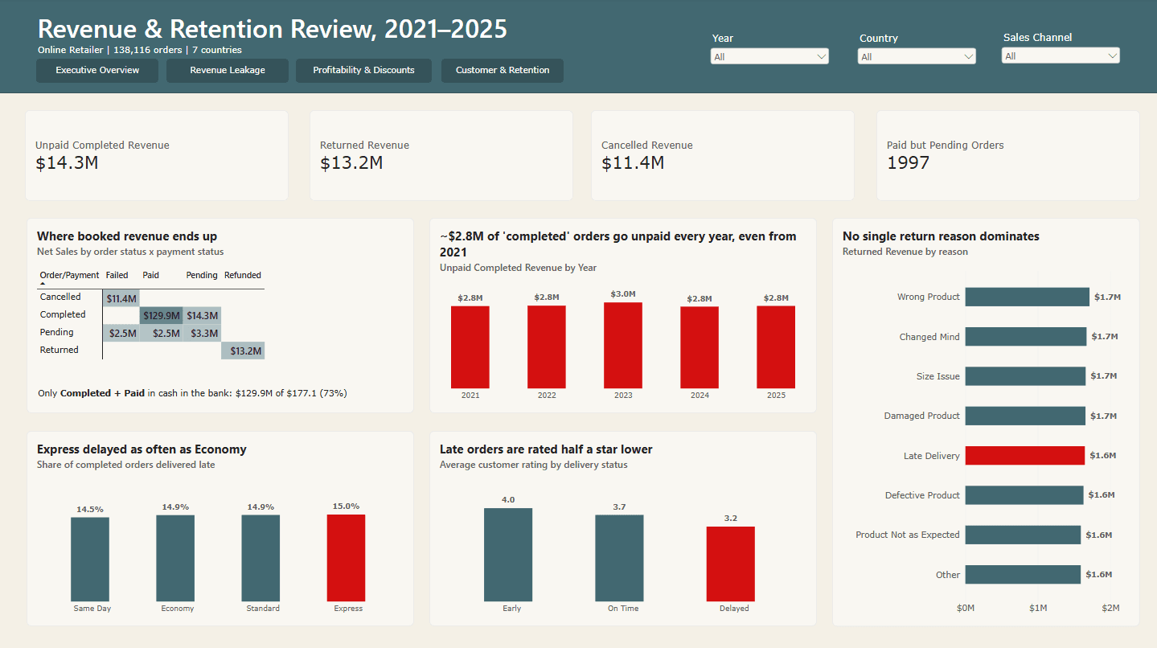Click the Pending column header in matrix
Screen dimensions: 1157x648
[202, 275]
